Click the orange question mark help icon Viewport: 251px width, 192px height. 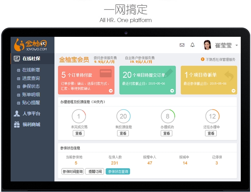[202, 59]
